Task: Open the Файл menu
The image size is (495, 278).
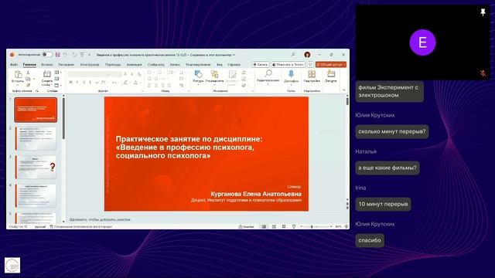Action: point(14,64)
